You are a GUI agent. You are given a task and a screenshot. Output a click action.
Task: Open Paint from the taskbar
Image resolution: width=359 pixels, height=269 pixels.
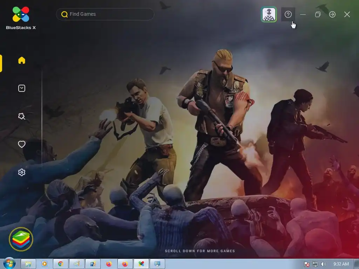[x=77, y=264]
